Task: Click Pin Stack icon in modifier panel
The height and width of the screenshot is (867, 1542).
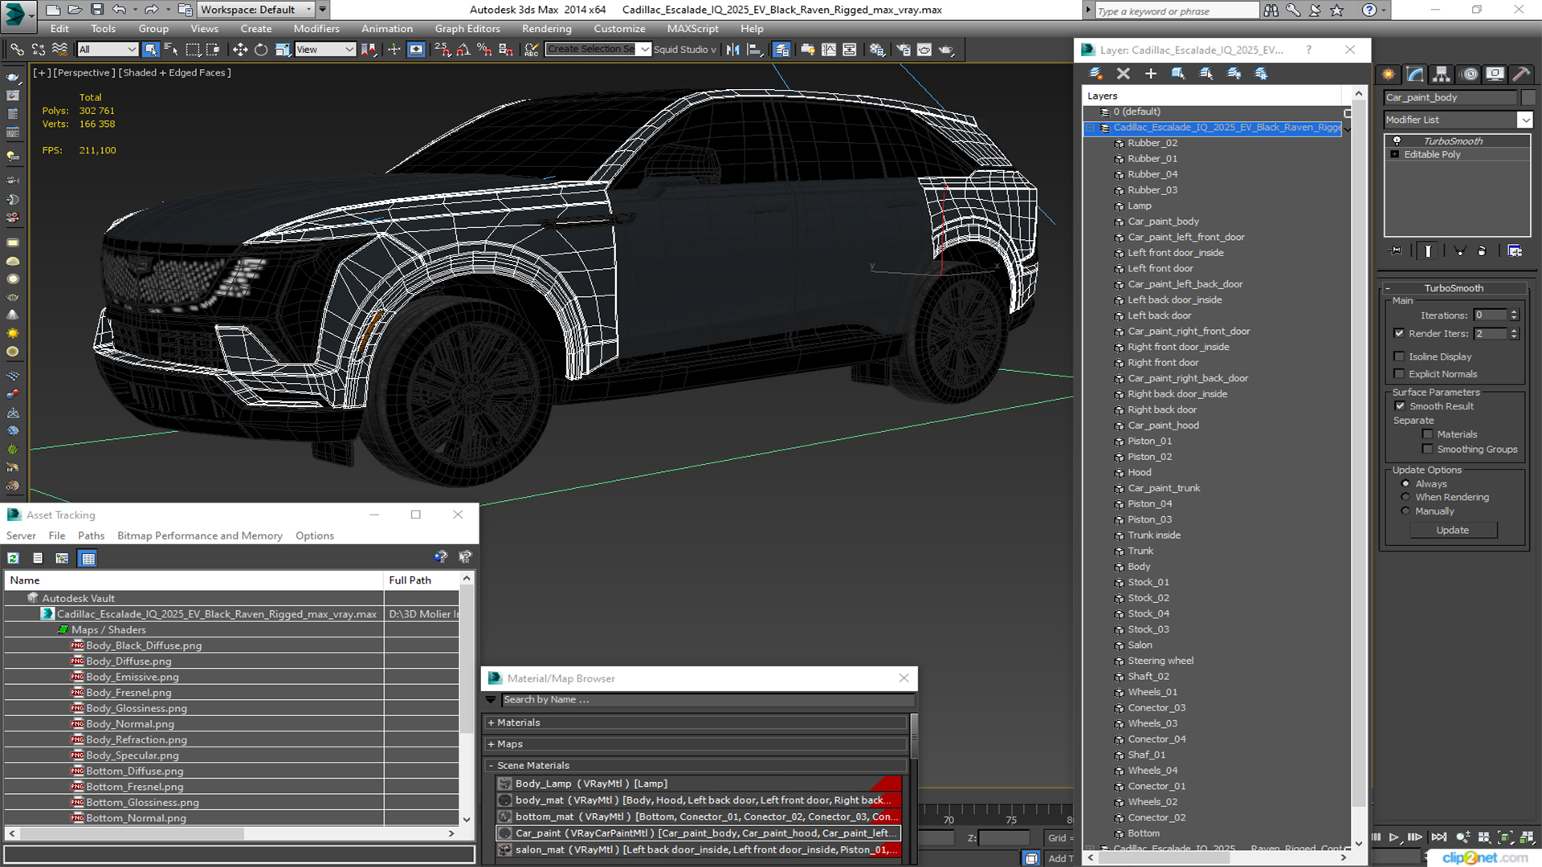Action: pos(1396,251)
